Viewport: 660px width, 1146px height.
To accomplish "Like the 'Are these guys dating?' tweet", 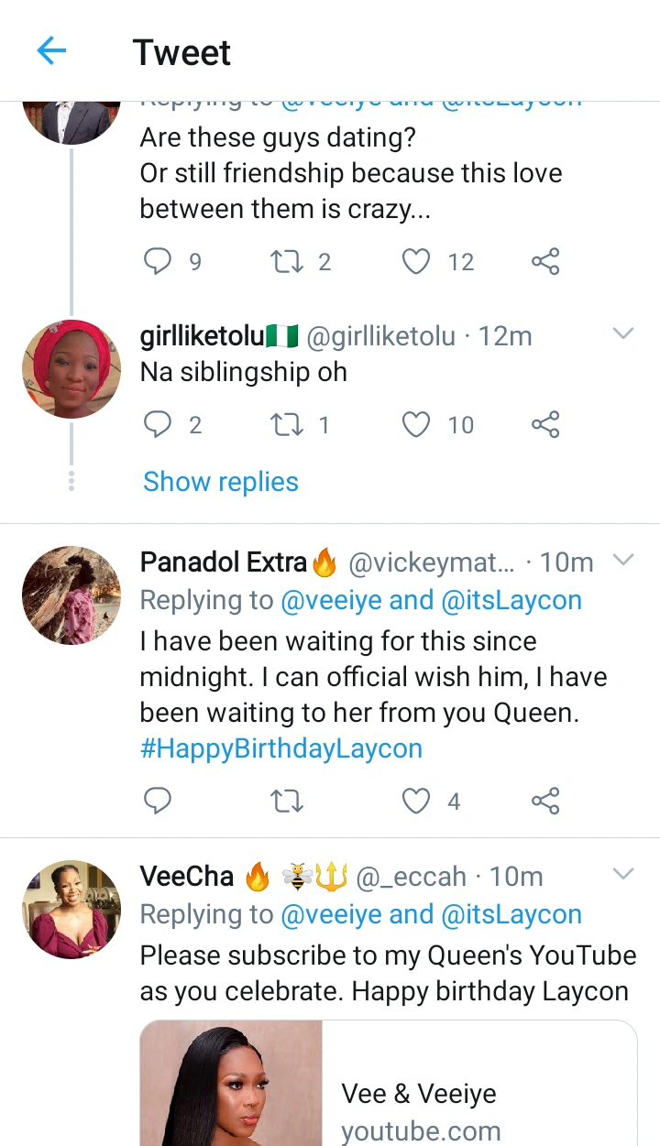I will tap(416, 262).
